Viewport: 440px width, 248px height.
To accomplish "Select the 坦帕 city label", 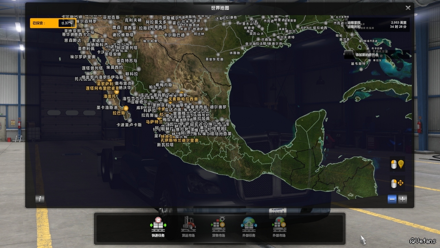I will [339, 36].
